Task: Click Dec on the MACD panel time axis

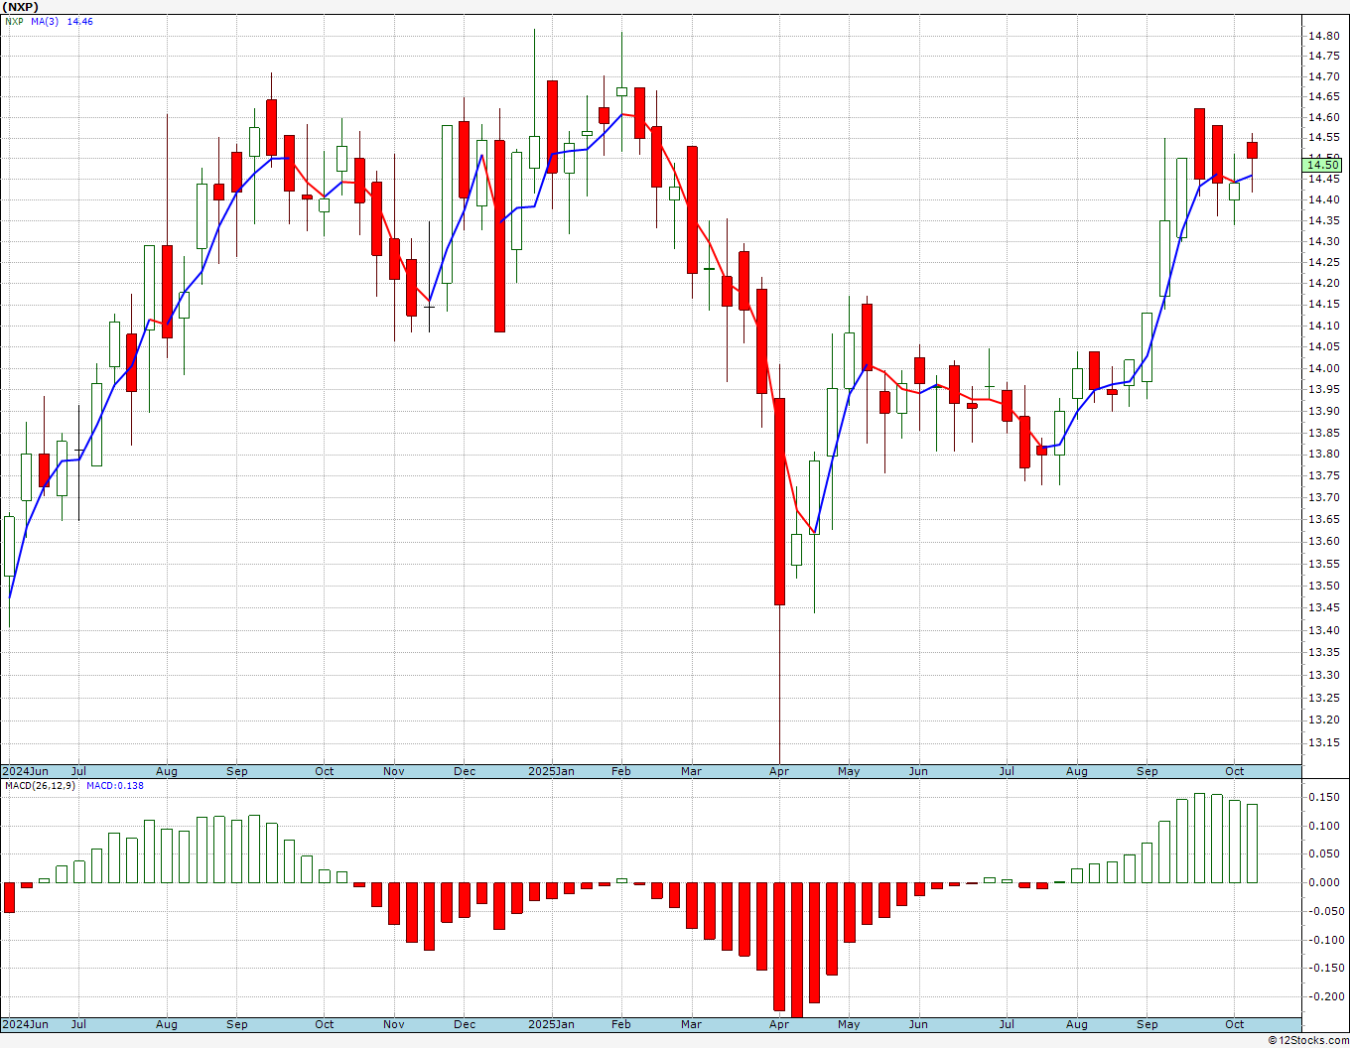Action: [464, 1024]
